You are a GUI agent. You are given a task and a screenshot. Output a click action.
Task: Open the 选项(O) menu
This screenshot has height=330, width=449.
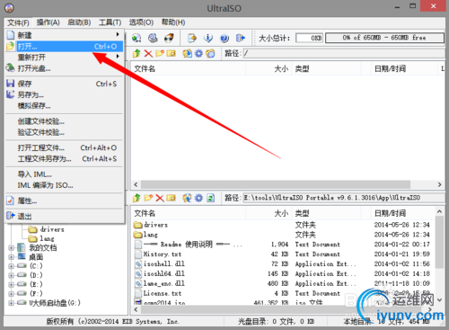(141, 22)
